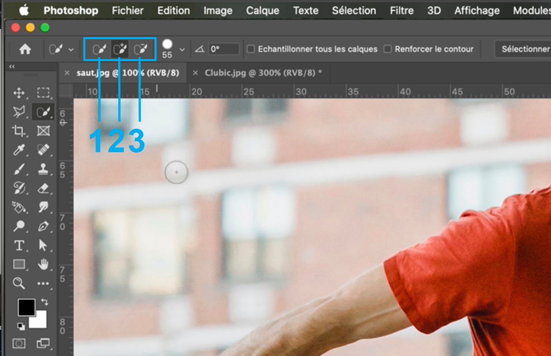Choose Subtract from selection mode icon
Screen dimensions: 551x356
point(140,49)
